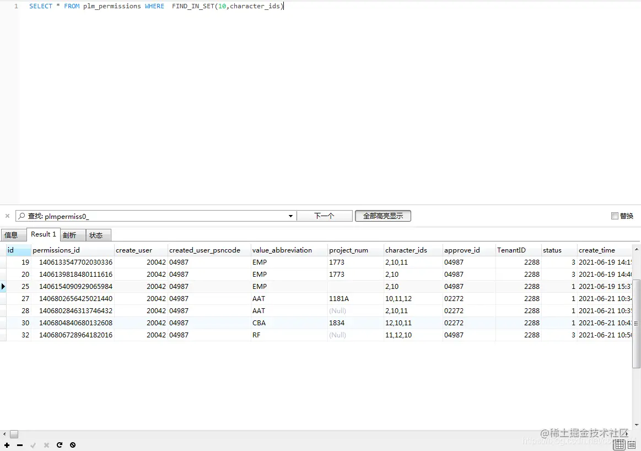Image resolution: width=641 pixels, height=451 pixels.
Task: Add a new record with plus icon
Action: [7, 445]
